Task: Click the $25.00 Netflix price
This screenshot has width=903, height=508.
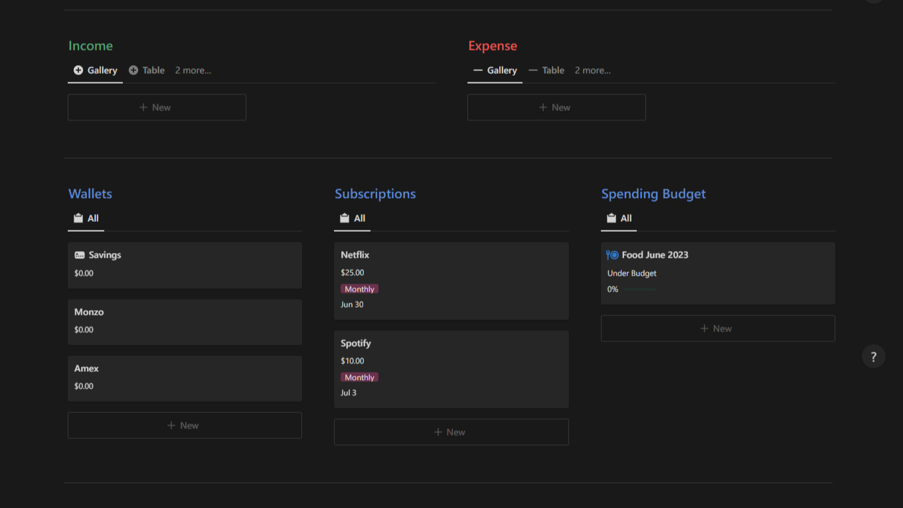Action: point(353,272)
